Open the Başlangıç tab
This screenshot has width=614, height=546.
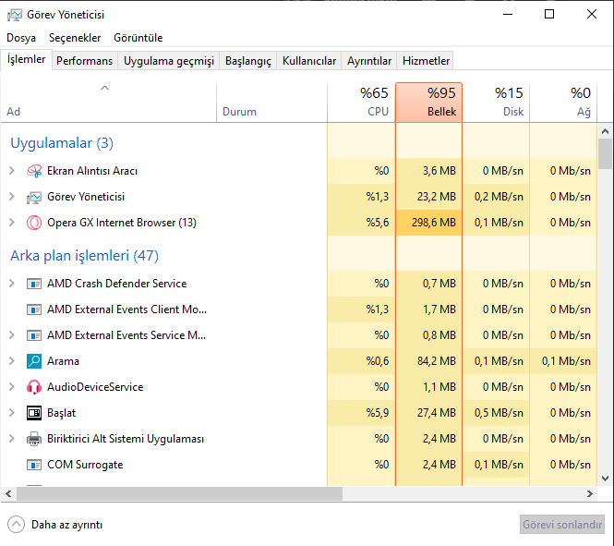tap(248, 61)
